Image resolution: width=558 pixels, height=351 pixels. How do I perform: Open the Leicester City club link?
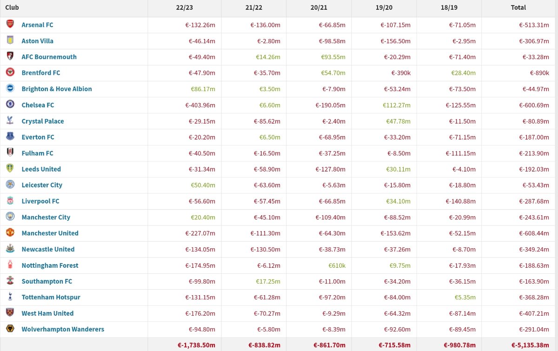(x=42, y=185)
